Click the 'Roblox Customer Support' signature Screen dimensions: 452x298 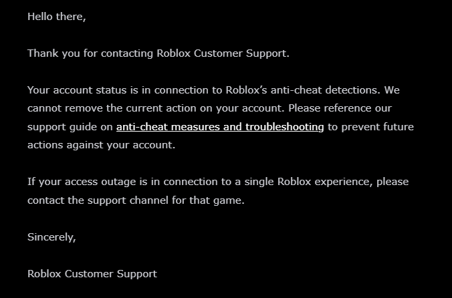(92, 274)
